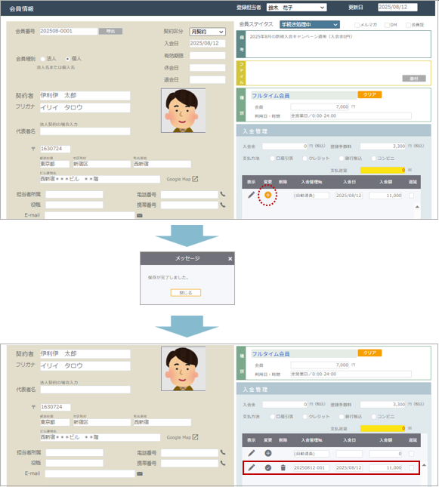Select the 法人 member type radio button
439x487 pixels.
[x=43, y=59]
